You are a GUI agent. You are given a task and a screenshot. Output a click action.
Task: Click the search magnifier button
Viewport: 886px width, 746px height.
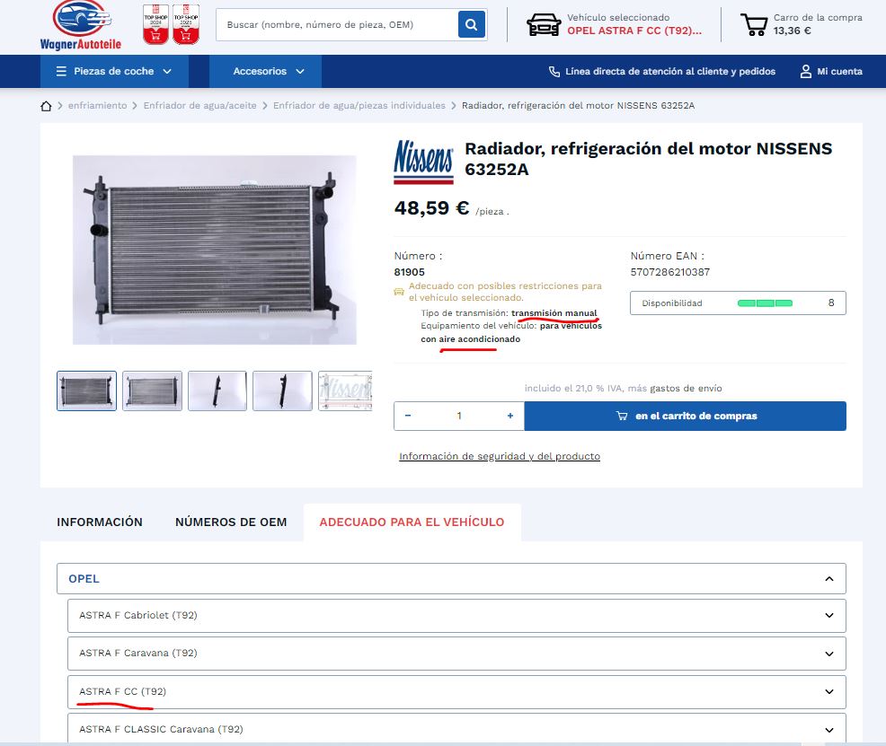(x=471, y=25)
